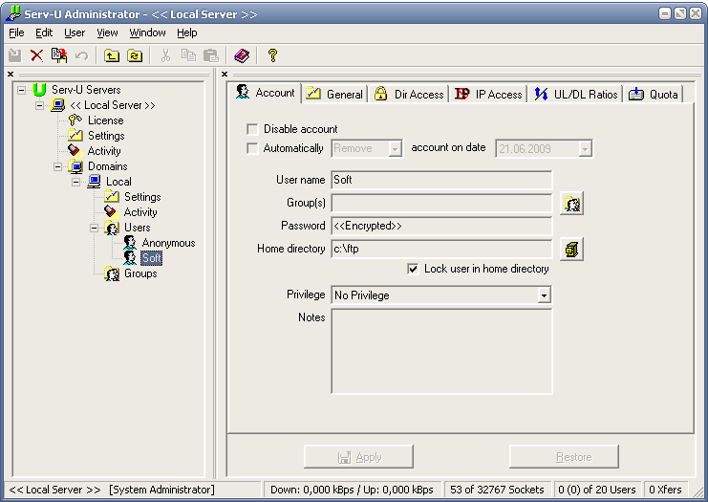Screen dimensions: 708x502
Task: Click the undo arrow toolbar icon
Action: pos(82,56)
